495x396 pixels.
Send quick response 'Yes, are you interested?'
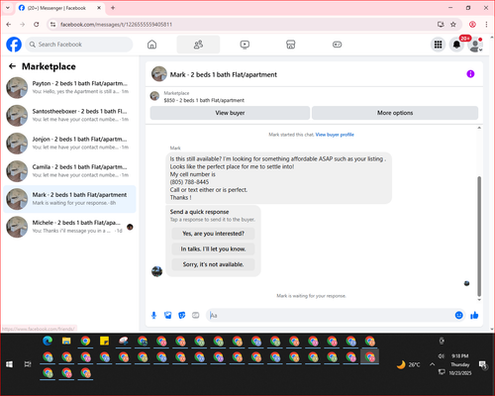[x=213, y=234]
